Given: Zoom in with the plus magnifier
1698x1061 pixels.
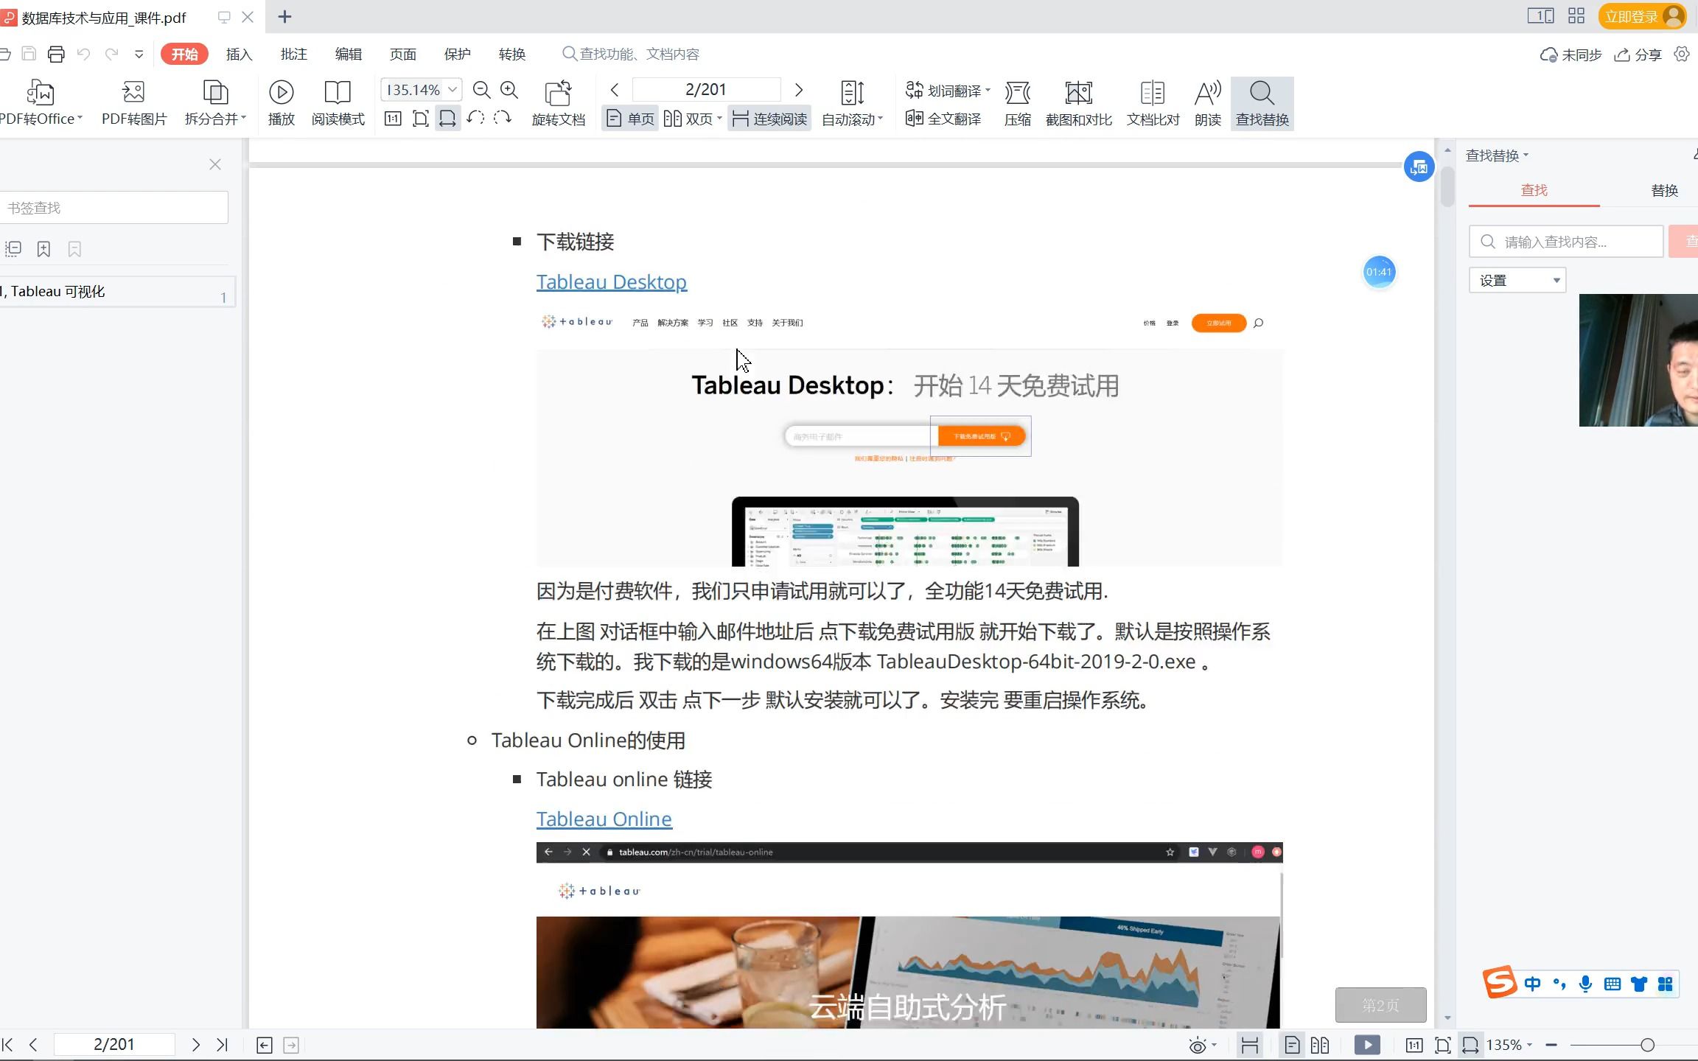Looking at the screenshot, I should click(509, 90).
